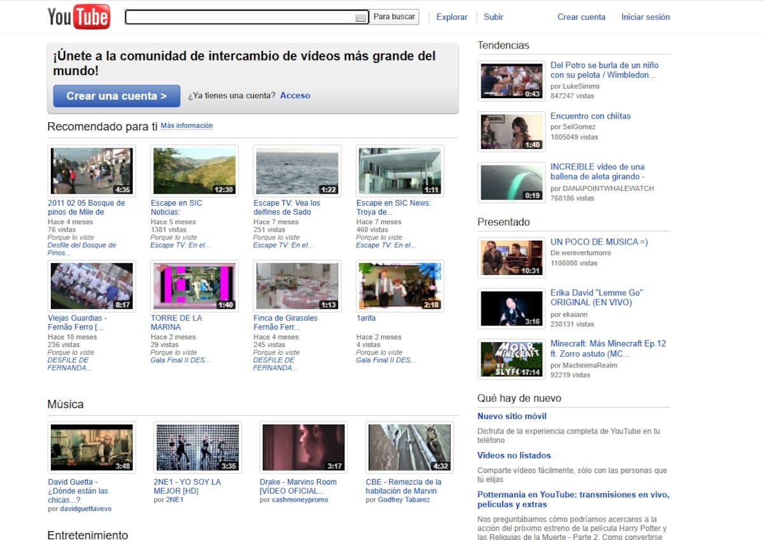This screenshot has width=764, height=540.
Task: Click 'INCREÍBLE video de una ballena' title
Action: pyautogui.click(x=598, y=172)
